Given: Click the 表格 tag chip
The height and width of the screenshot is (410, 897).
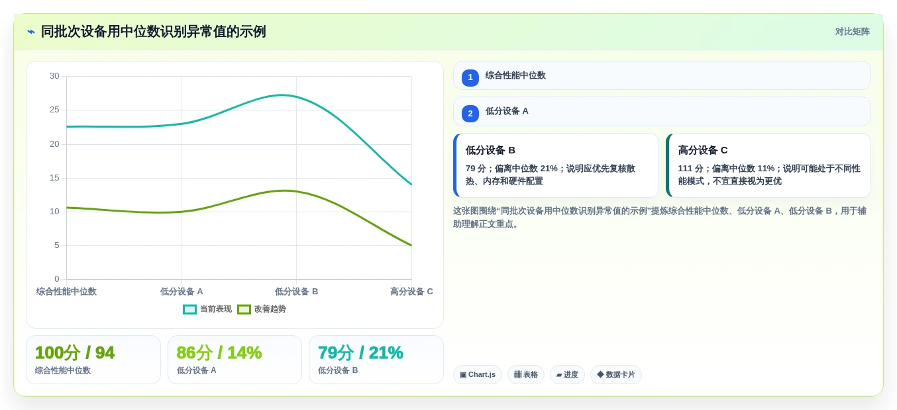Looking at the screenshot, I should [526, 374].
